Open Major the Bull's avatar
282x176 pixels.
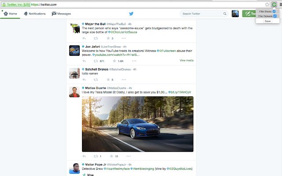pyautogui.click(x=74, y=28)
